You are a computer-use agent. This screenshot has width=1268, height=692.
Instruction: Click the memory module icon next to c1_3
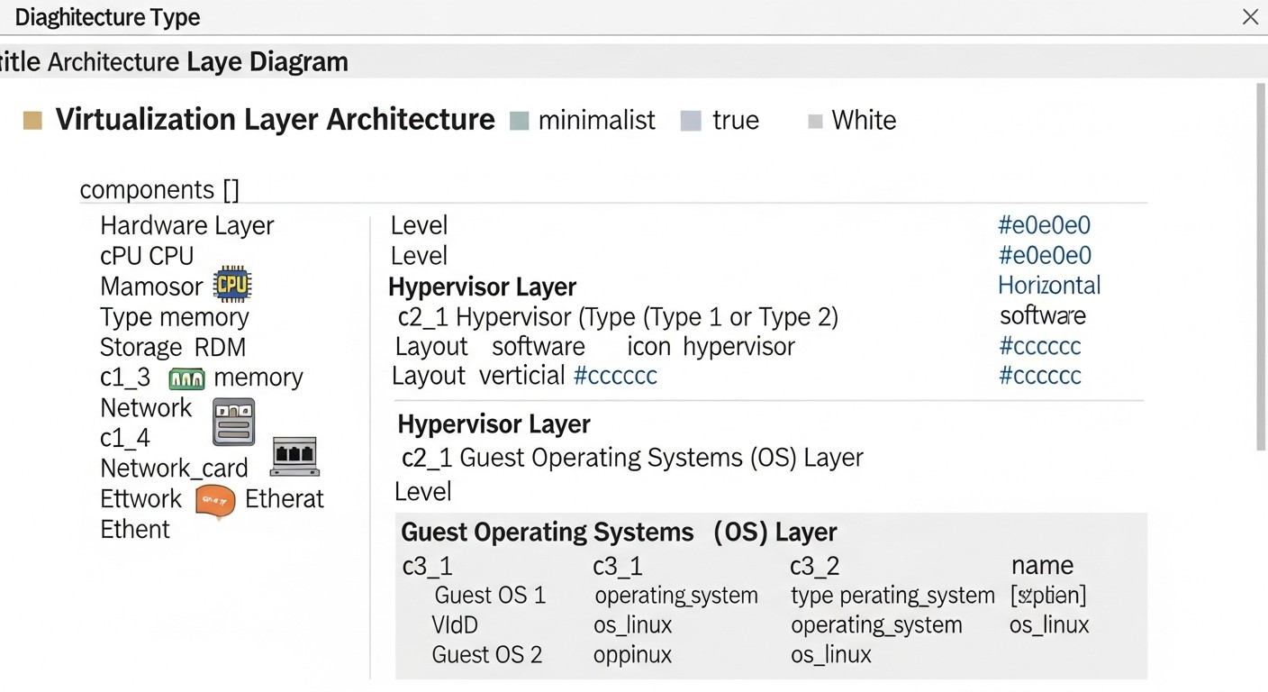click(186, 378)
